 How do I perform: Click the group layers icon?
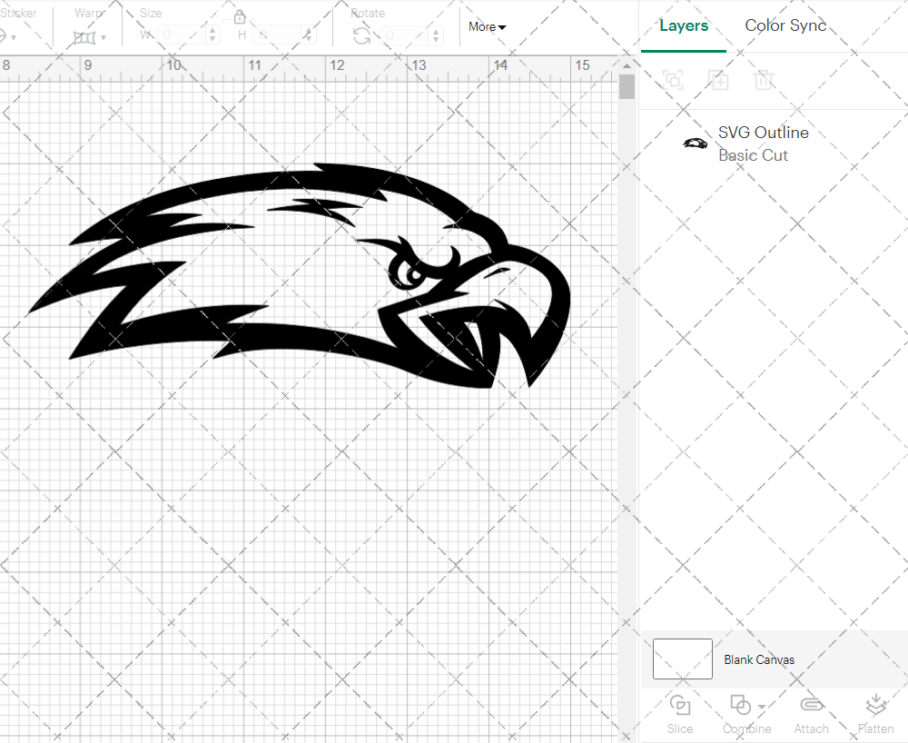[673, 80]
